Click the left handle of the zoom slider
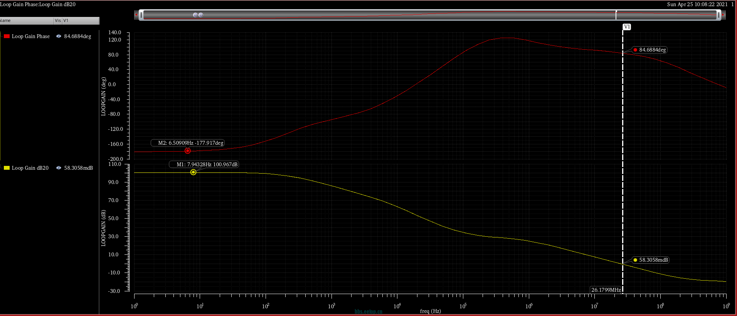Viewport: 737px width, 316px height. pos(141,15)
